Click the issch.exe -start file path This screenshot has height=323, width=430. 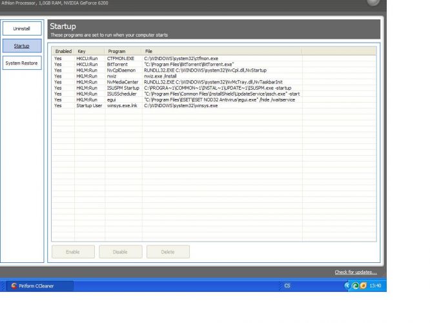(221, 94)
